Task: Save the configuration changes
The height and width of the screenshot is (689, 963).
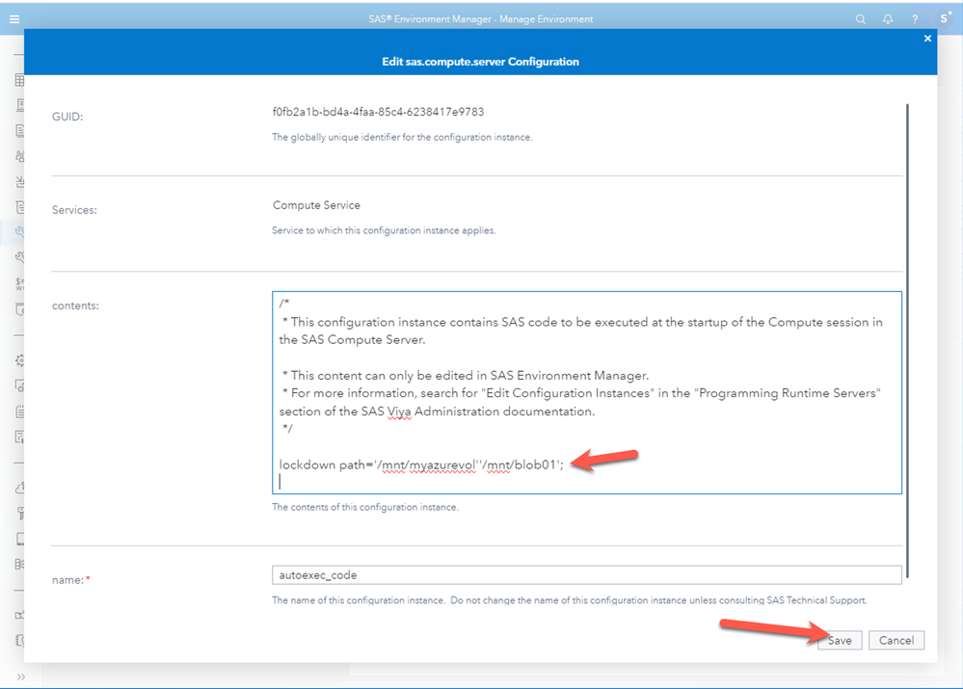Action: [x=840, y=640]
